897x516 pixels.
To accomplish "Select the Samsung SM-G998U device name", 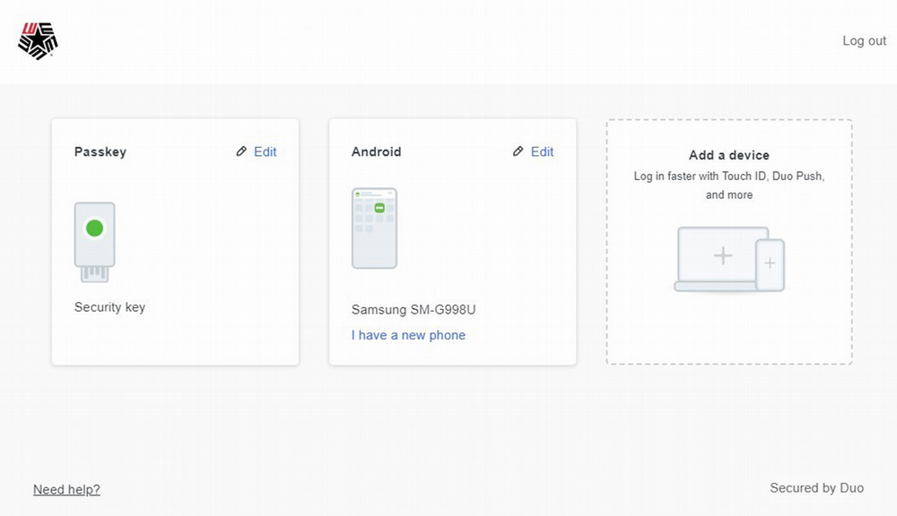I will 414,310.
